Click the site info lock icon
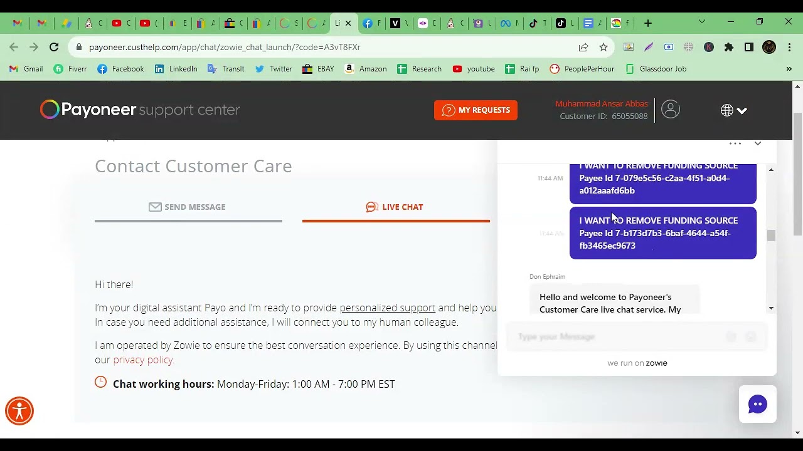Viewport: 803px width, 451px height. (78, 47)
